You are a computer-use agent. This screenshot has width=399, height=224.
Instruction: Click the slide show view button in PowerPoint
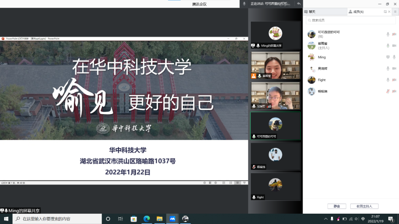[x=244, y=183]
